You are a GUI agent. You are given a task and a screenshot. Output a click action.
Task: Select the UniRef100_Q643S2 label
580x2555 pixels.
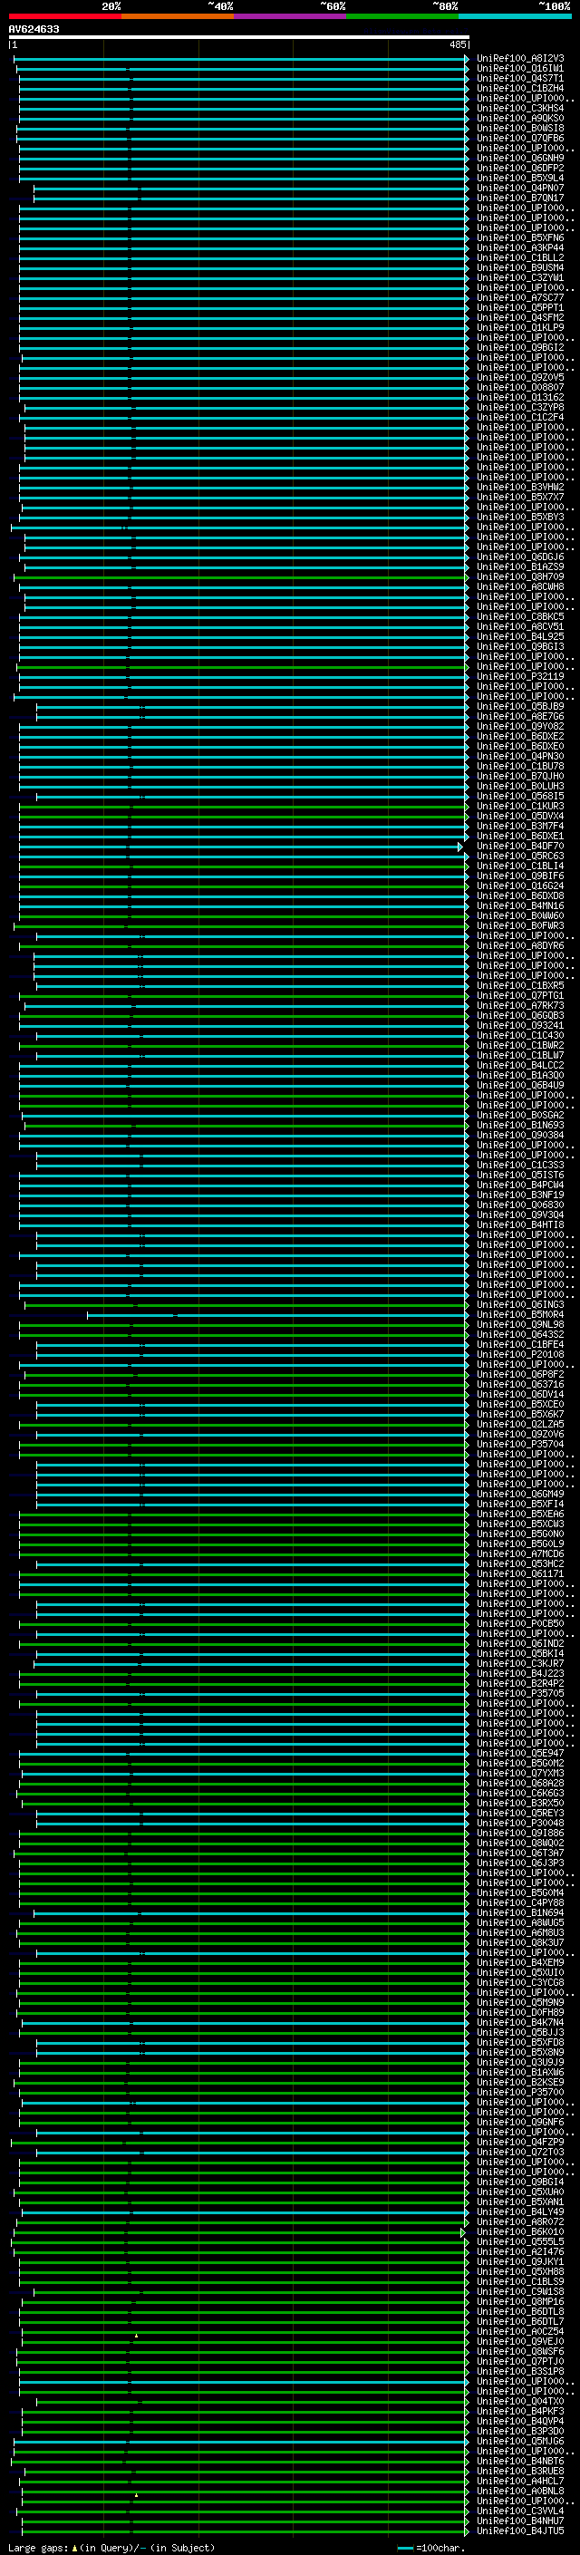(x=520, y=1334)
